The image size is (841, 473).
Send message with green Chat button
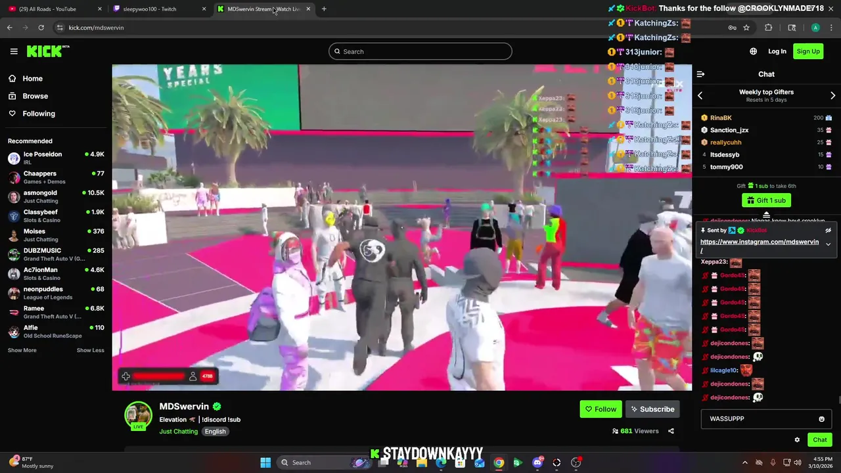[x=819, y=440]
